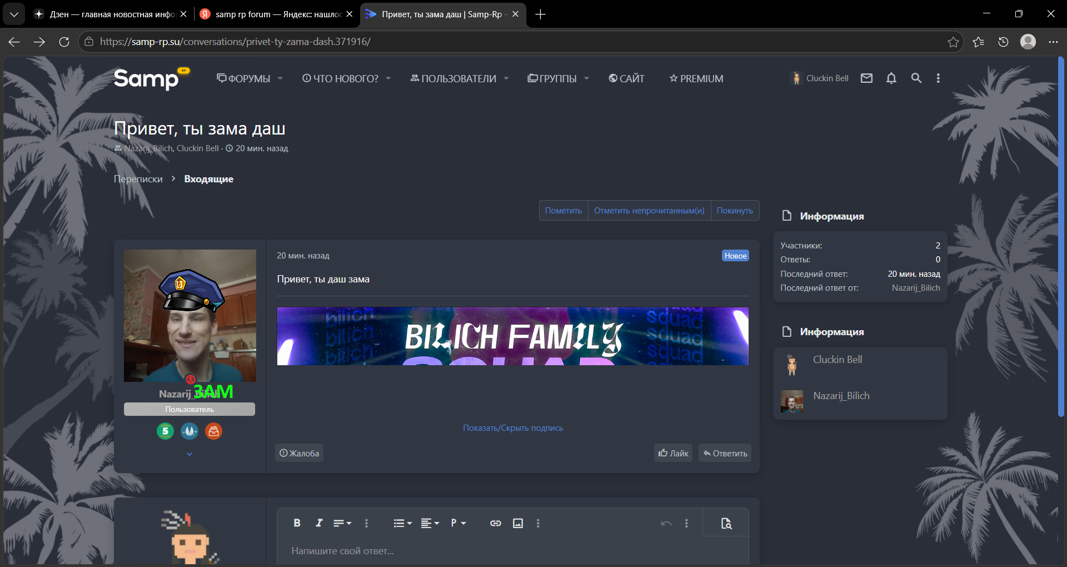This screenshot has height=567, width=1067.
Task: Like the message with Лайк
Action: 673,453
